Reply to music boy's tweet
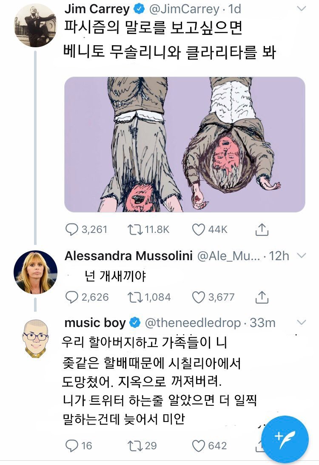Viewport: 319px width, 465px height. pos(71,446)
